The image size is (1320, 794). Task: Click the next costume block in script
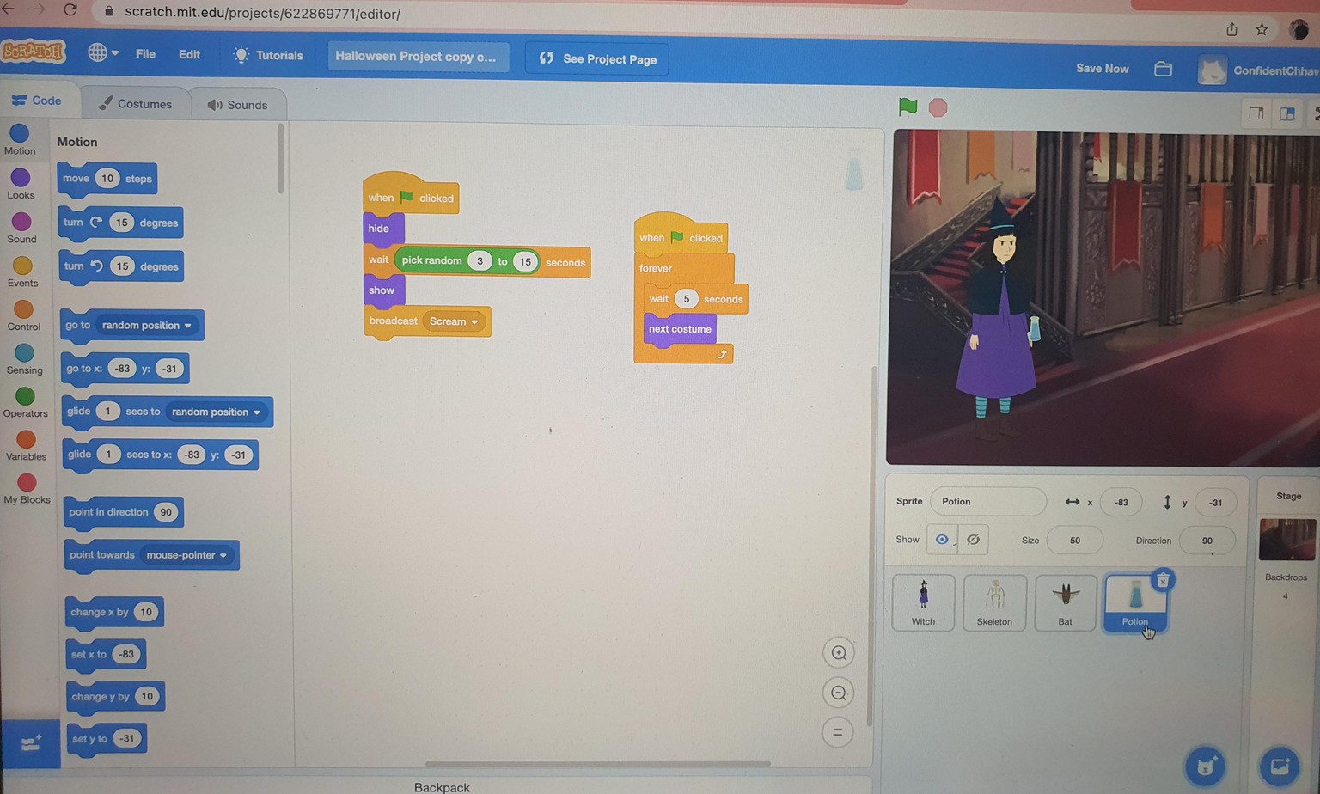680,329
